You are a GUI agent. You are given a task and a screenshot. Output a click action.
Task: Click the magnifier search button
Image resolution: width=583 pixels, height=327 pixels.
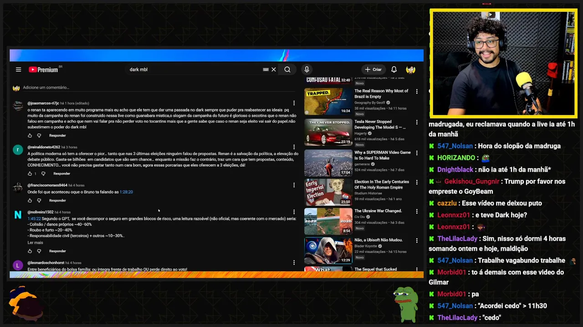pyautogui.click(x=287, y=69)
